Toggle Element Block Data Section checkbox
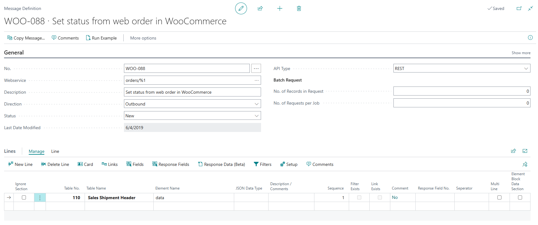The image size is (538, 225). pyautogui.click(x=520, y=198)
